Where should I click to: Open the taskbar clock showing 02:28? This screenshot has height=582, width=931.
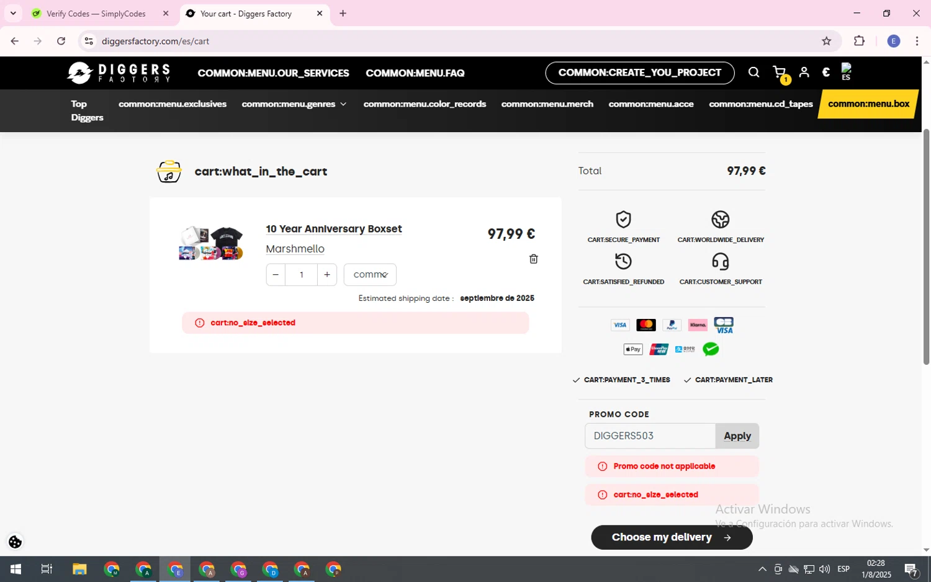click(876, 569)
